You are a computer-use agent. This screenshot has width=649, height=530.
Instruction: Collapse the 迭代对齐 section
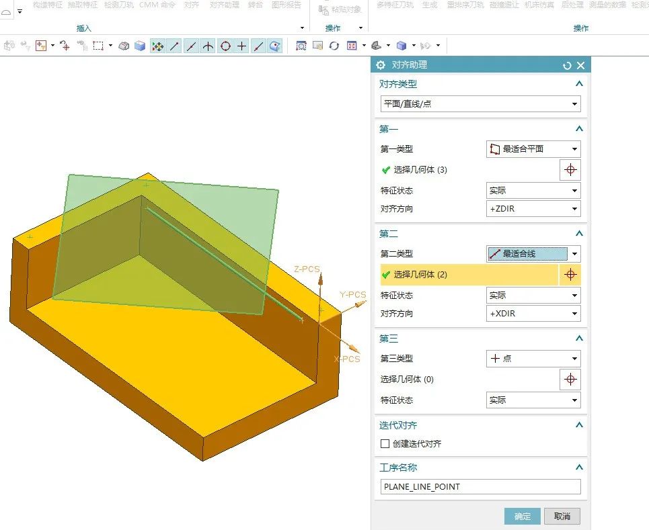579,425
